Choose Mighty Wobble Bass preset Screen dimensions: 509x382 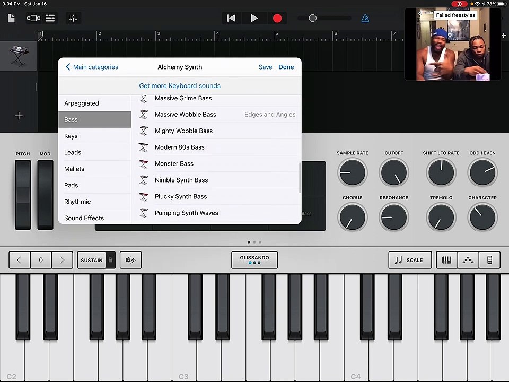click(216, 131)
